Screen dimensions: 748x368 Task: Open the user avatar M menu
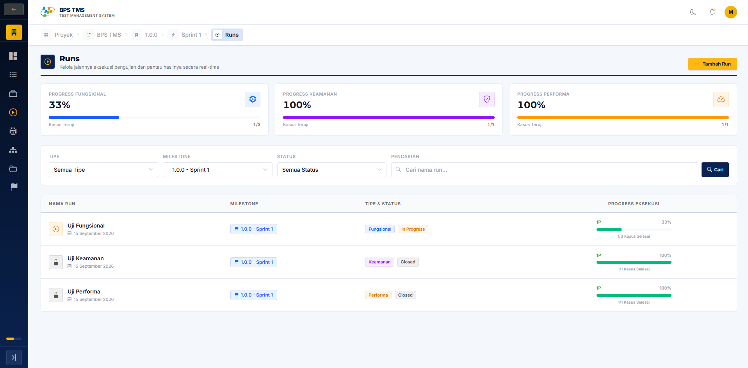(731, 12)
